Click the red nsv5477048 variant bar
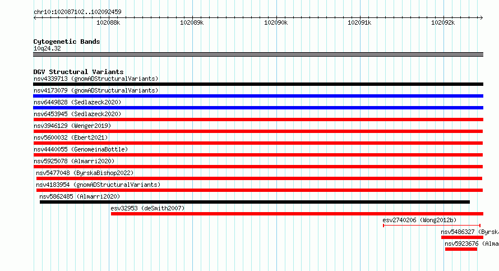This screenshot has width=499, height=271. point(260,178)
